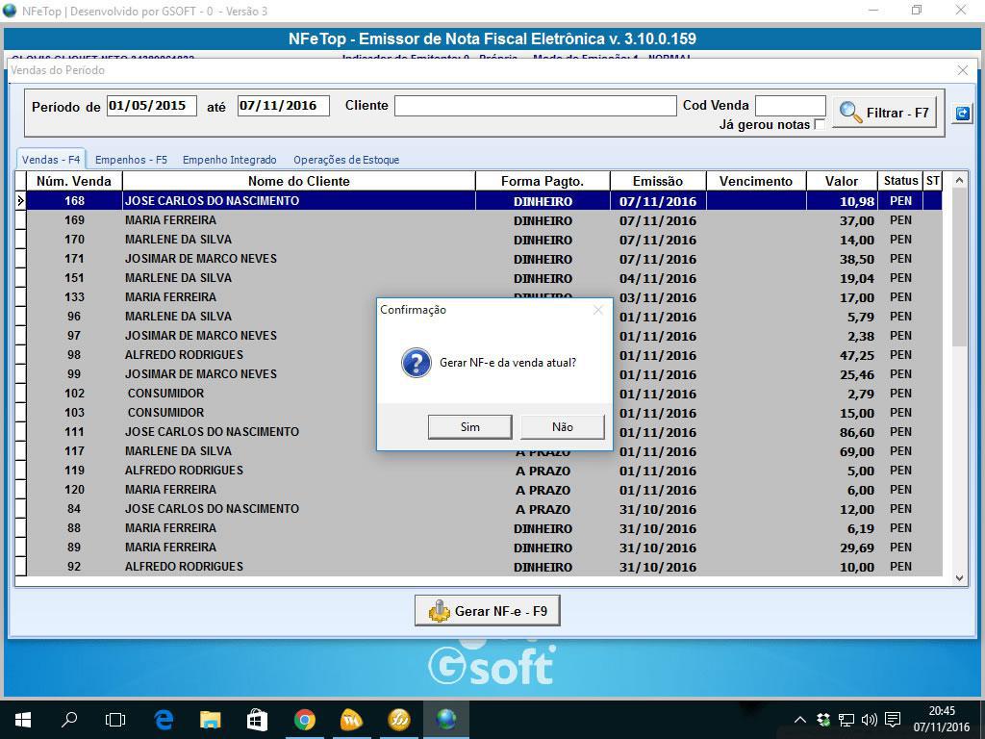Click the Emissão column header

658,181
